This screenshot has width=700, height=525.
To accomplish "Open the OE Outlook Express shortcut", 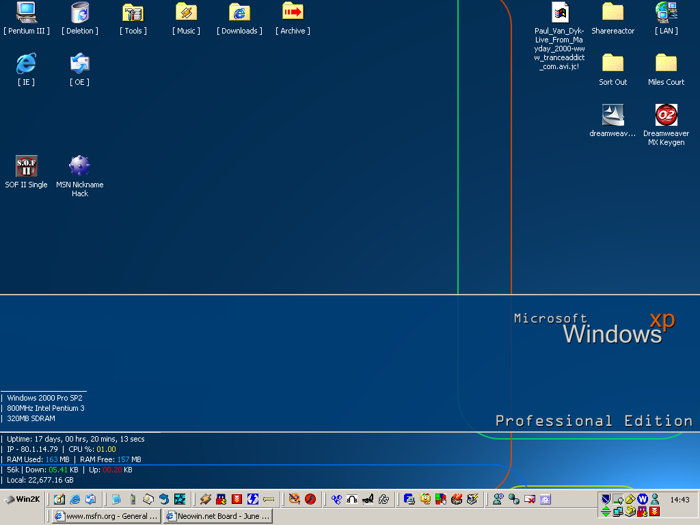I will tap(80, 64).
